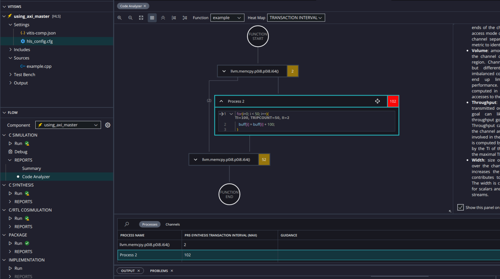
Task: Toggle the 'Show this panel' checkbox
Action: [461, 207]
